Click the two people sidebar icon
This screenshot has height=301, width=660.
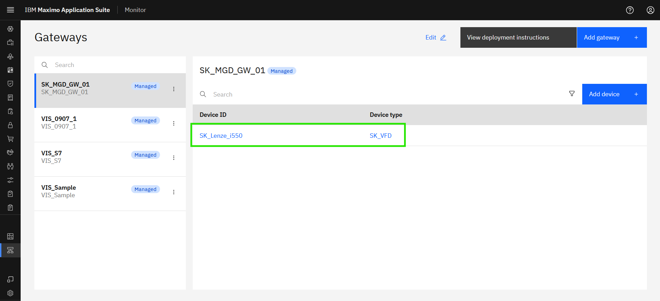click(x=10, y=166)
